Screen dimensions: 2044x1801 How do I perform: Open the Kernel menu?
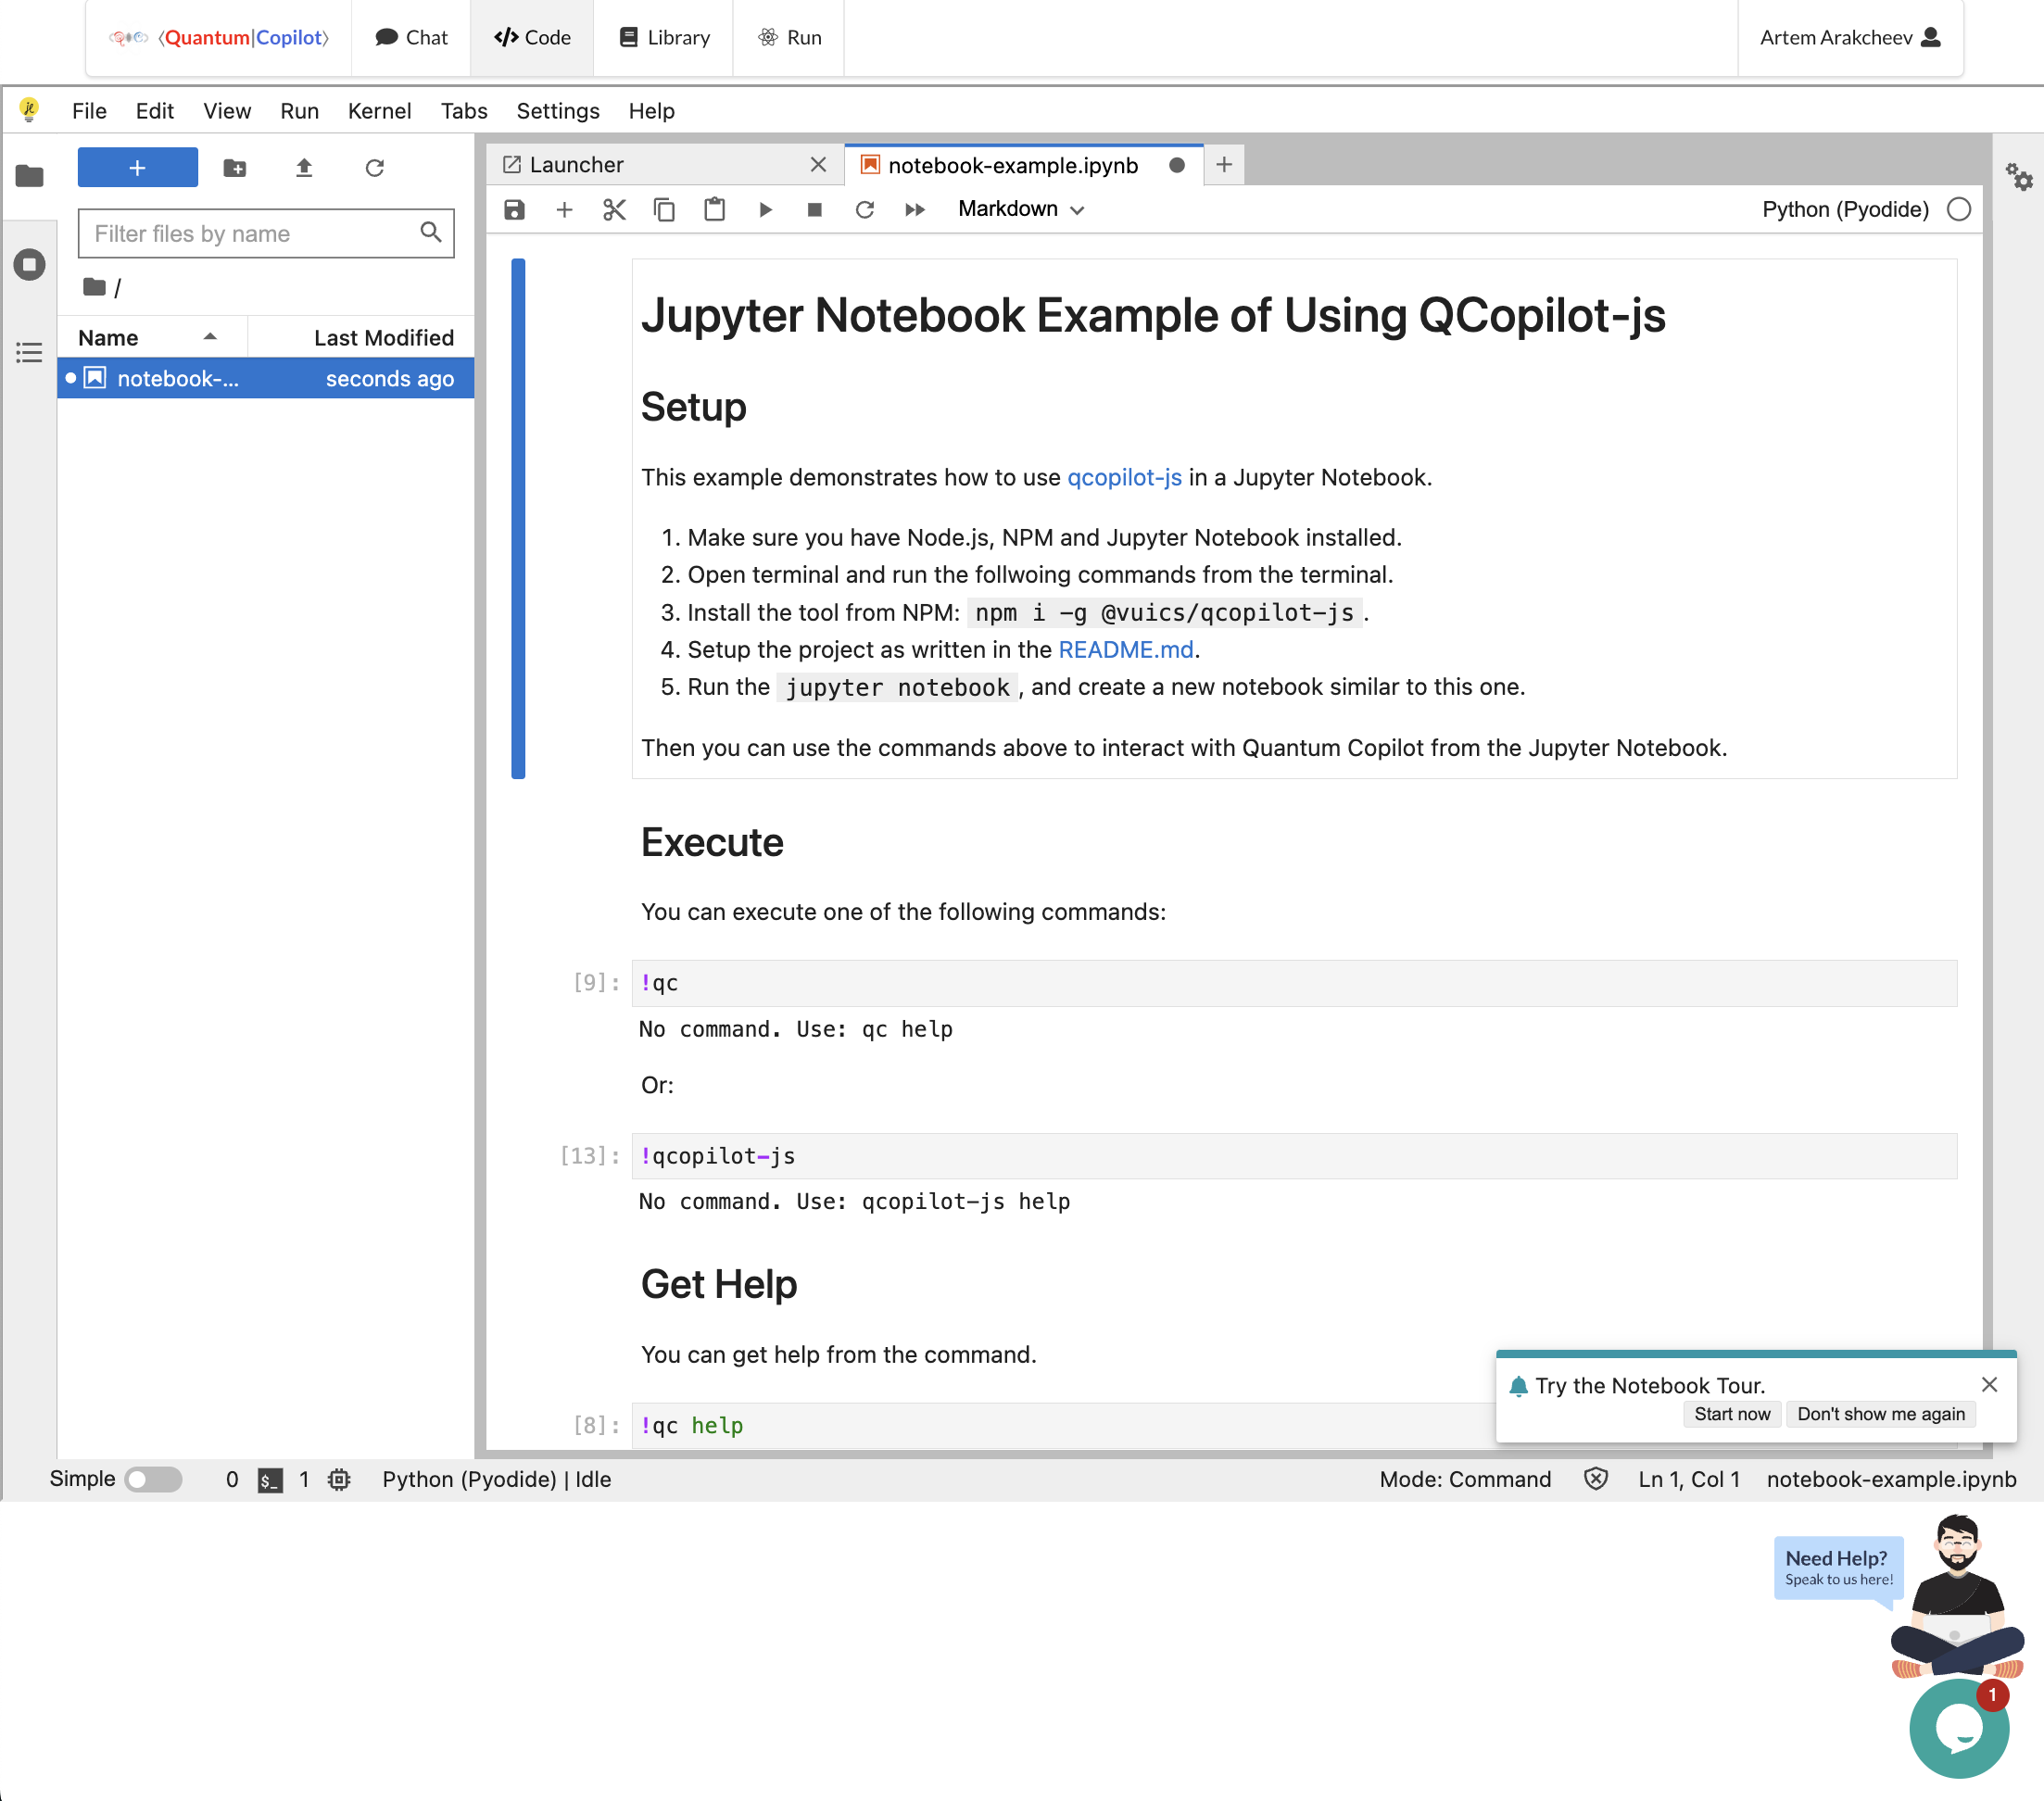379,111
